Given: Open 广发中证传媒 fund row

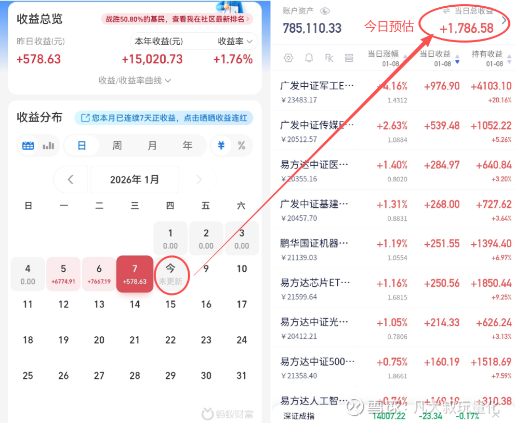Looking at the screenshot, I should pyautogui.click(x=392, y=130).
